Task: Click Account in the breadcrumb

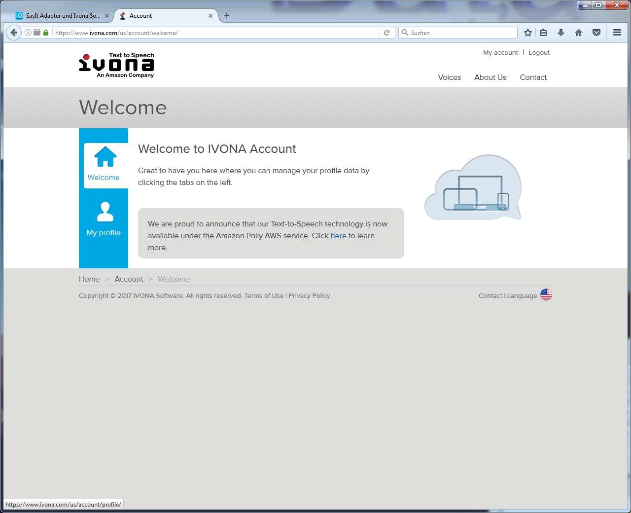Action: tap(129, 279)
